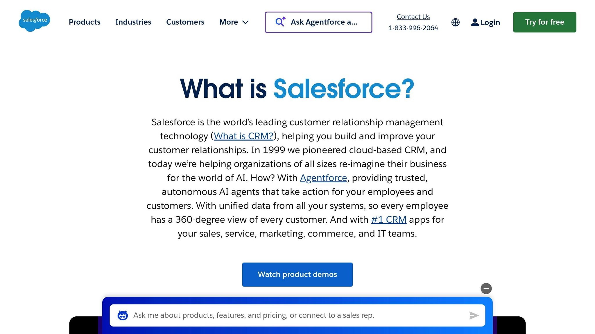Select the Customers navigation item
Screen dimensions: 595x334
point(185,22)
